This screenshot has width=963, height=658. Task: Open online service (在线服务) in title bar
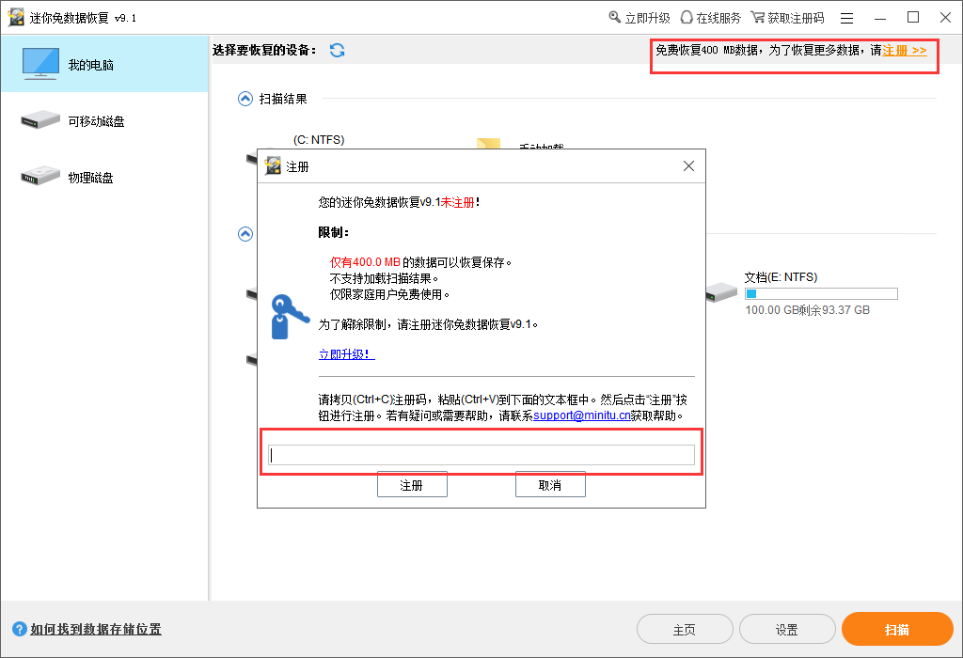click(711, 18)
